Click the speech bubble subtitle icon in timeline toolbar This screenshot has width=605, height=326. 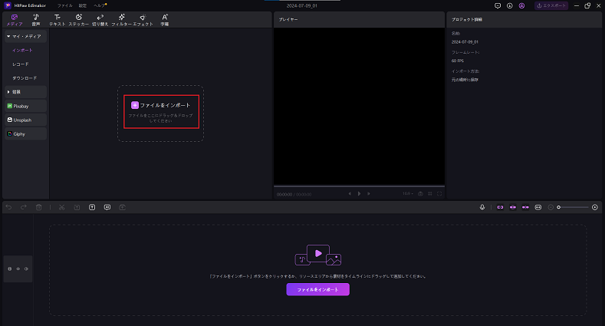[107, 208]
